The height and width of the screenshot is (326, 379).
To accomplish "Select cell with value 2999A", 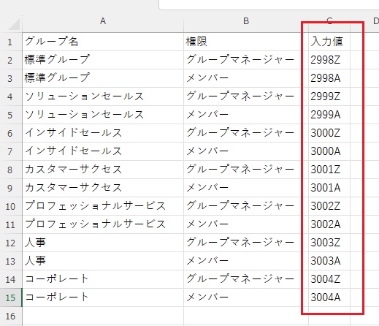I will [x=329, y=115].
